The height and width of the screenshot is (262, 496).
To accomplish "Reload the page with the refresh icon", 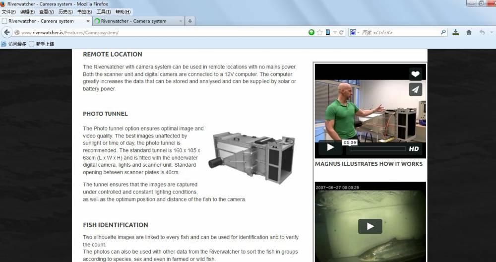I will tap(341, 32).
